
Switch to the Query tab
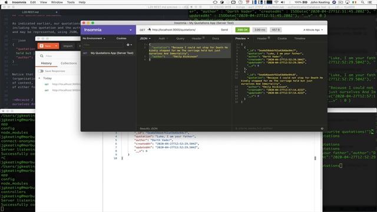pyautogui.click(x=180, y=38)
